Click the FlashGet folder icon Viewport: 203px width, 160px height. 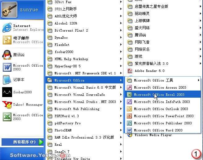(50, 45)
